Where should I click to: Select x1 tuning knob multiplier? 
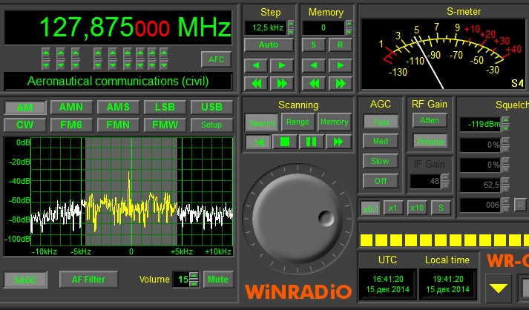(392, 208)
